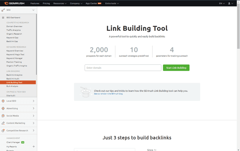Expand the Social Media section arrow

point(34,116)
